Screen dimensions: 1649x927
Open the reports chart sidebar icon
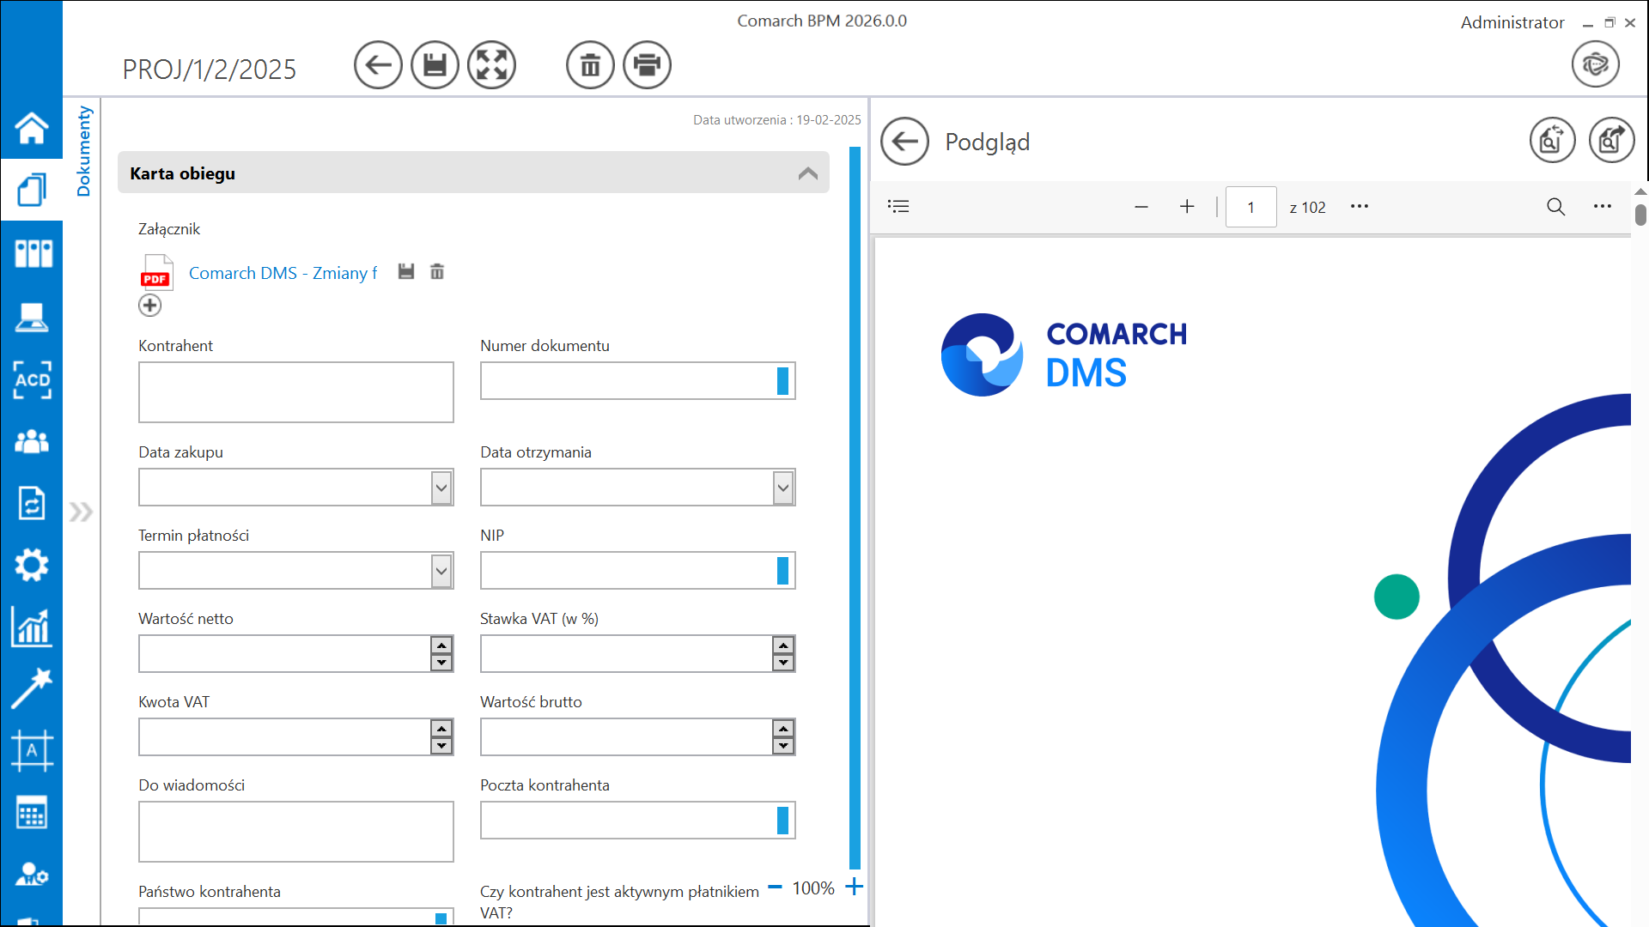coord(32,627)
